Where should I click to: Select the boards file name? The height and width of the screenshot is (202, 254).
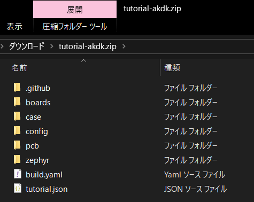click(38, 103)
